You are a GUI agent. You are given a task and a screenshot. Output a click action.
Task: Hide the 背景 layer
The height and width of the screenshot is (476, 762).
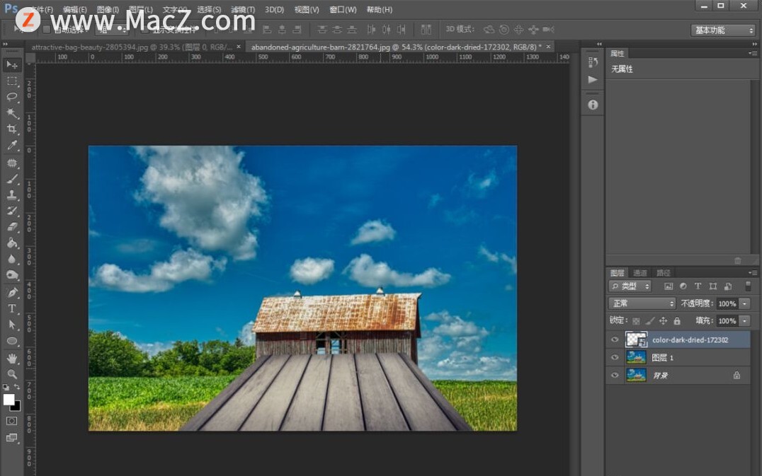coord(615,375)
